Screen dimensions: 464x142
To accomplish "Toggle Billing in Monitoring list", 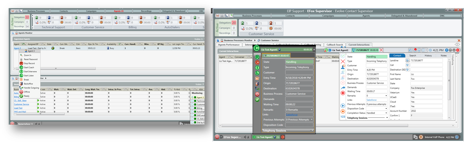I will pyautogui.click(x=198, y=108).
